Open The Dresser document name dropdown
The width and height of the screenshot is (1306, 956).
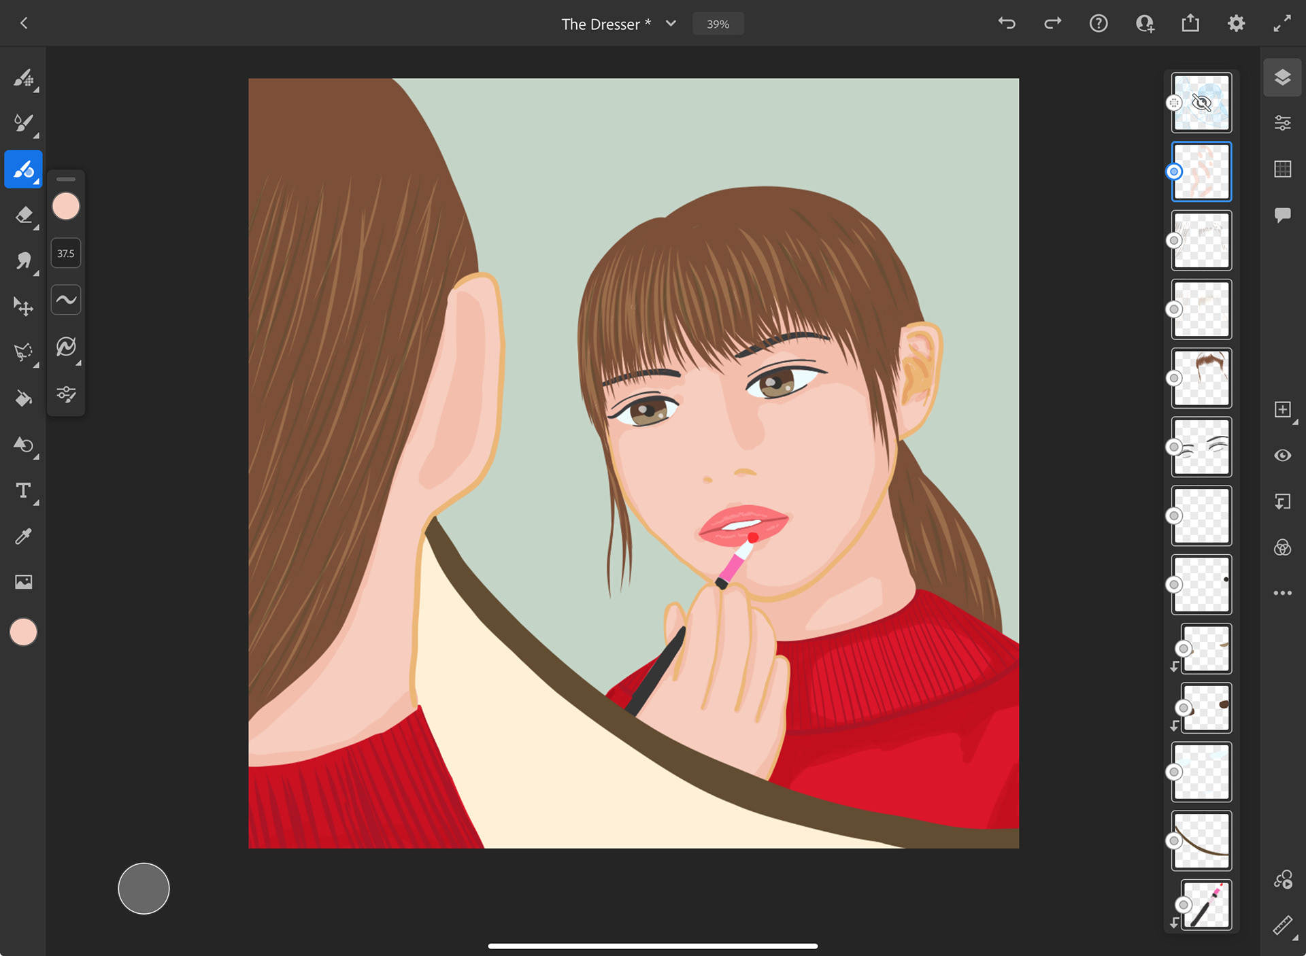[x=618, y=24]
